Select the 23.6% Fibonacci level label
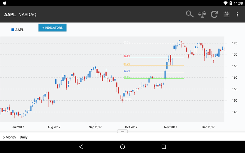The height and width of the screenshot is (153, 245). click(127, 56)
